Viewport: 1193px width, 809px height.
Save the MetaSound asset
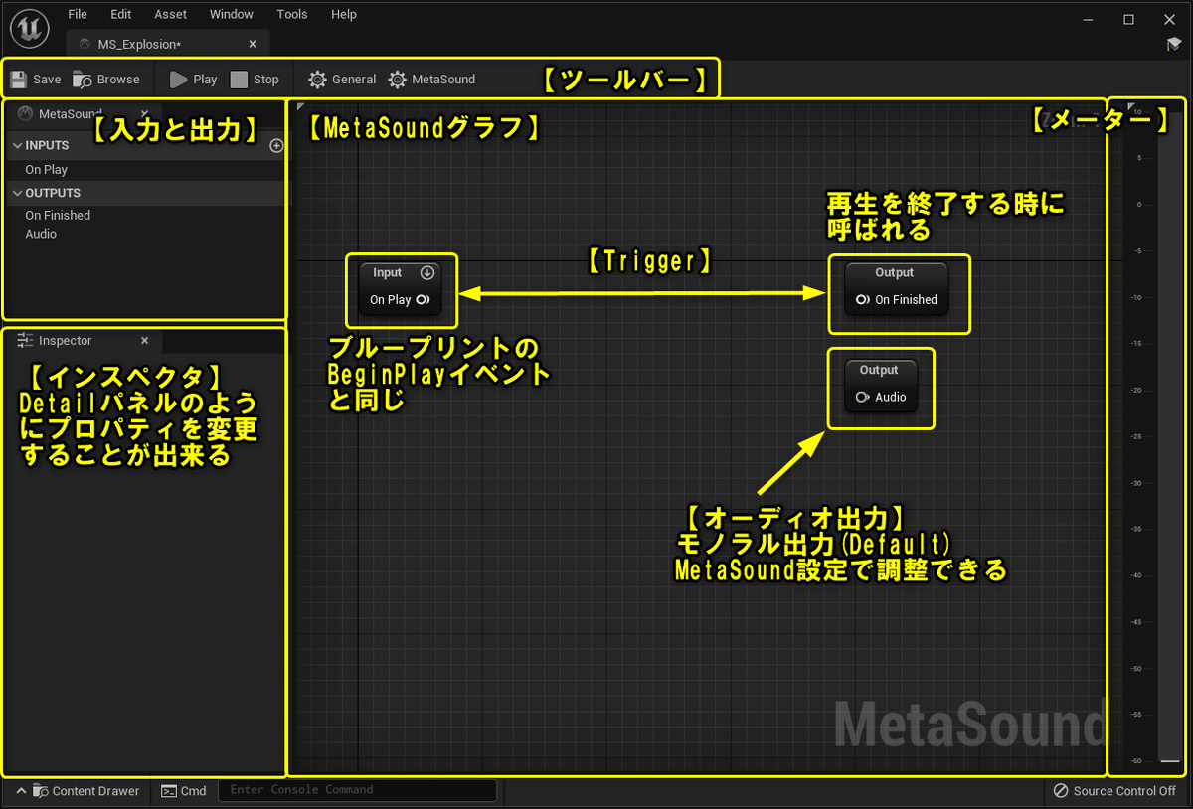tap(36, 80)
